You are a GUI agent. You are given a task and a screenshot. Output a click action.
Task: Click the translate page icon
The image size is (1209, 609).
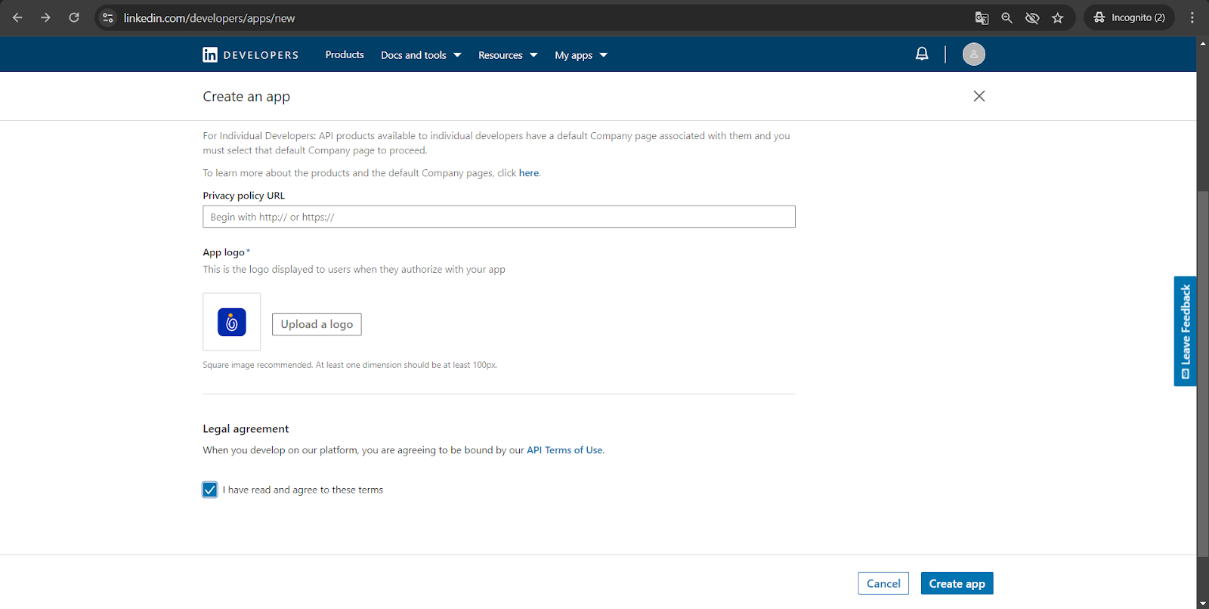[x=982, y=18]
